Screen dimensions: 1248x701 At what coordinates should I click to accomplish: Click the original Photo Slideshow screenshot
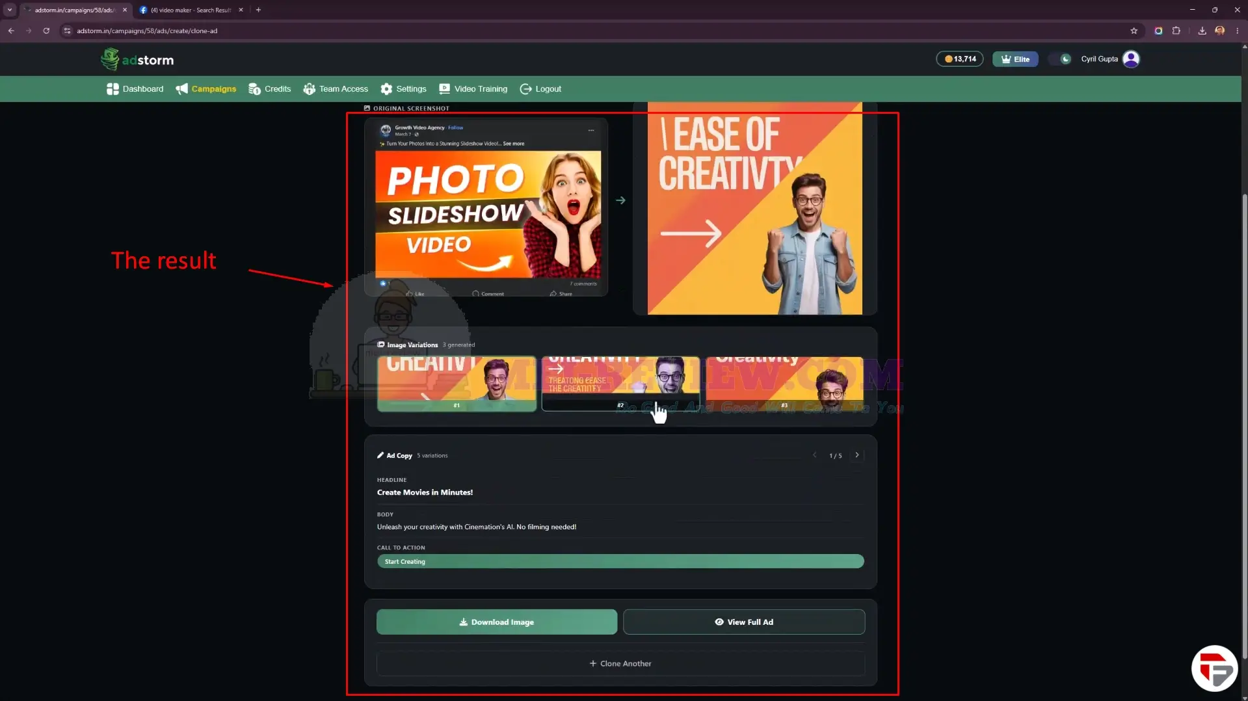[486, 207]
